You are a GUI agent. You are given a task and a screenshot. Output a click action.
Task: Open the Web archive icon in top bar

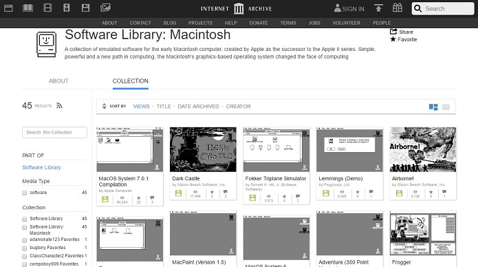click(x=8, y=8)
